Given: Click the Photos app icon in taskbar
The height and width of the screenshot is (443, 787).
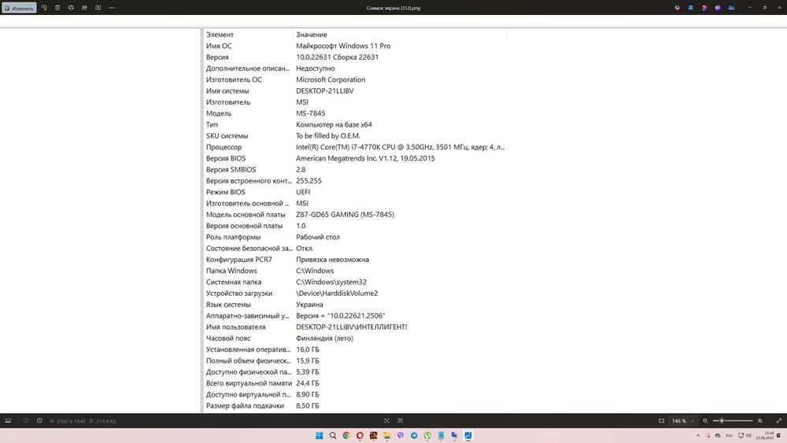Looking at the screenshot, I should (x=468, y=435).
